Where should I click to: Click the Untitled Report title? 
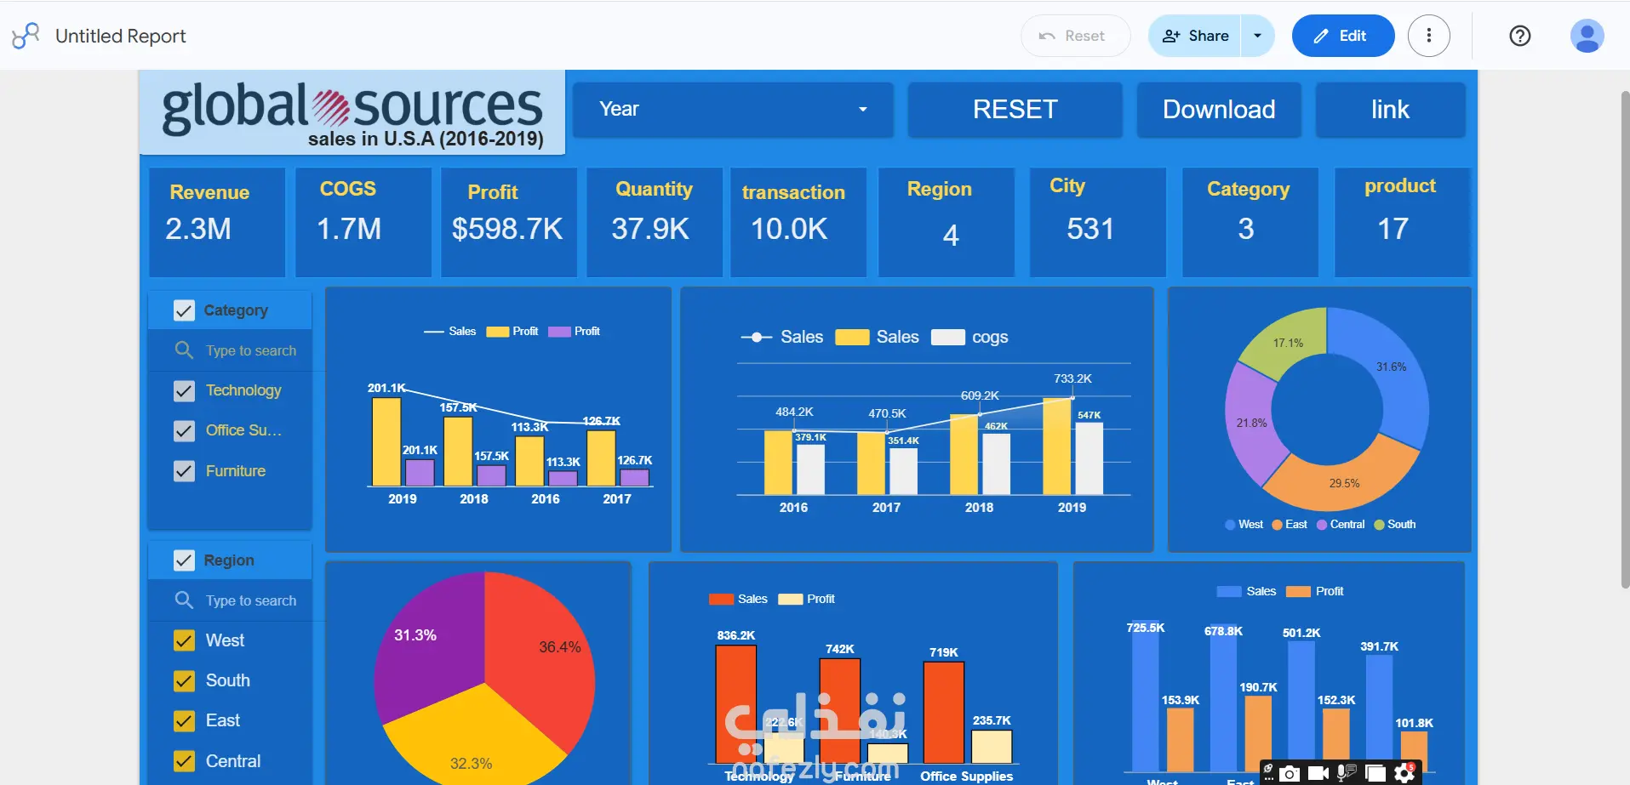pyautogui.click(x=120, y=36)
